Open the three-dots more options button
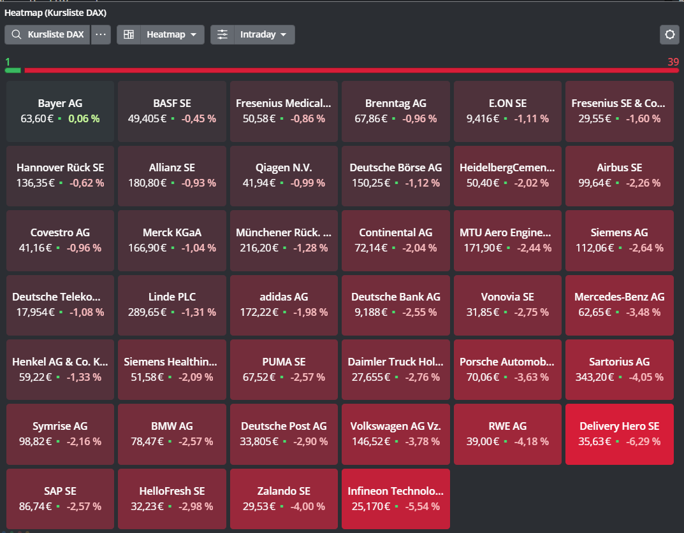The width and height of the screenshot is (684, 533). coord(101,34)
